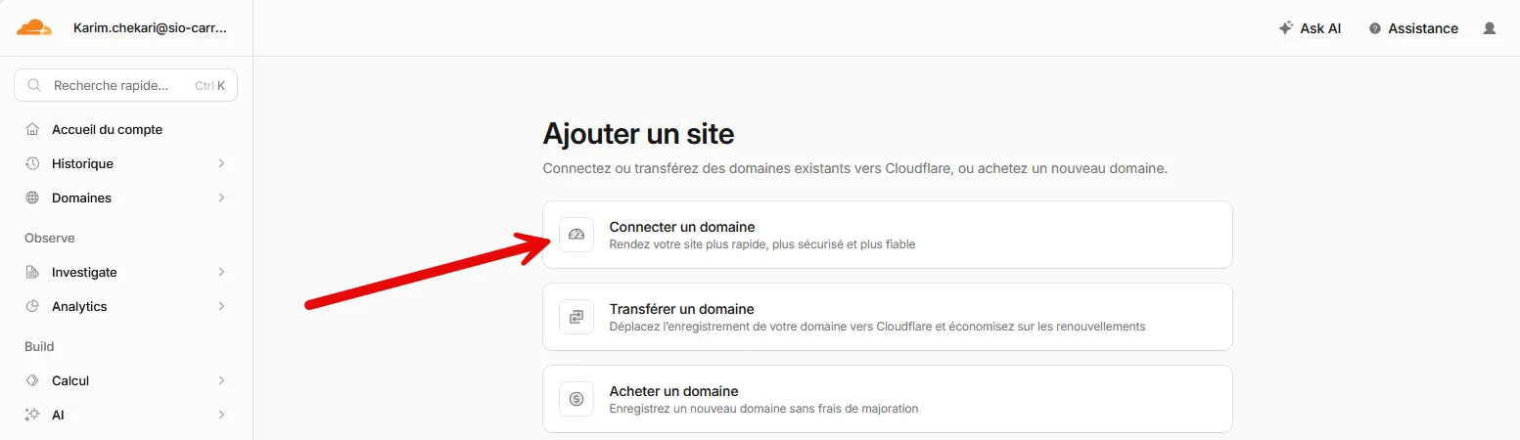
Task: Open the Karim.chekari account switcher
Action: coord(150,28)
